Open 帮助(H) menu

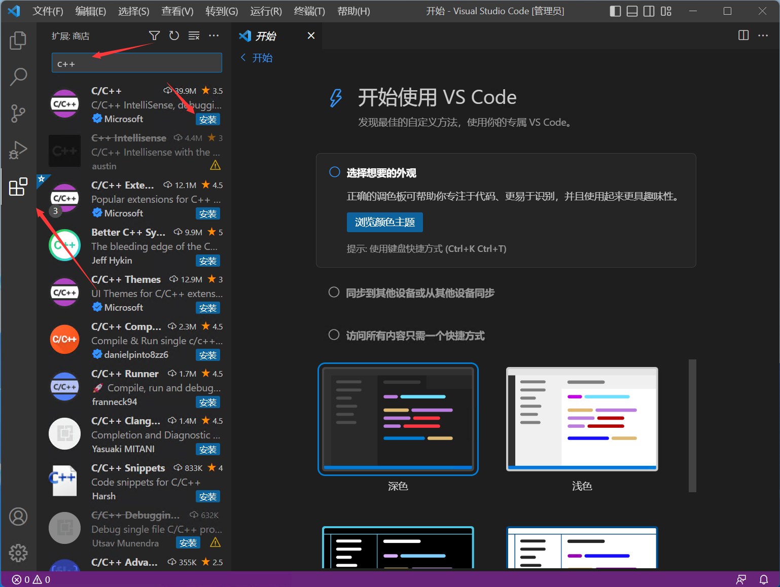(x=353, y=11)
